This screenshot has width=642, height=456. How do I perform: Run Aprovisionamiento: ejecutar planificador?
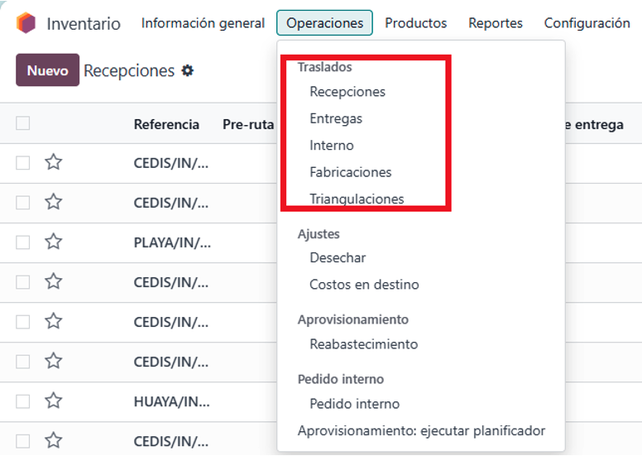coord(421,430)
